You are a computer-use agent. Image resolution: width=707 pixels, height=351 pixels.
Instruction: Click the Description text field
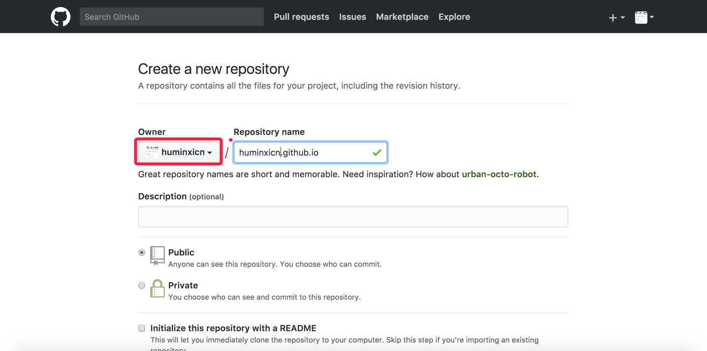pos(353,217)
